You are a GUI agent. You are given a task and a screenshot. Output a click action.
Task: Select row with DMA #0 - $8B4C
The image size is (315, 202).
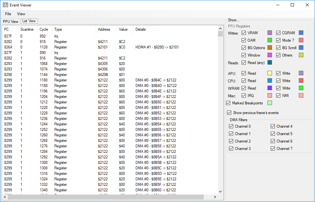[x=110, y=80]
